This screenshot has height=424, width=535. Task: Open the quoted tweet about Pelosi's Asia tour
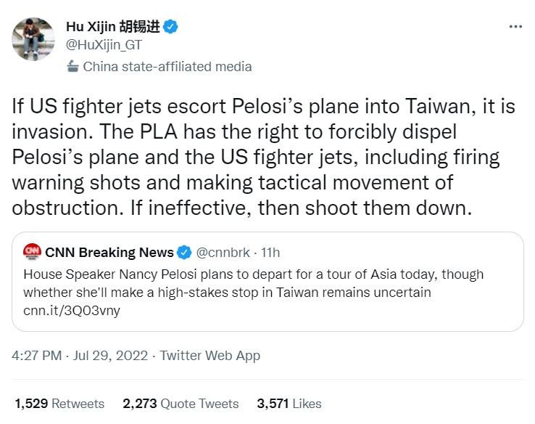click(x=261, y=283)
